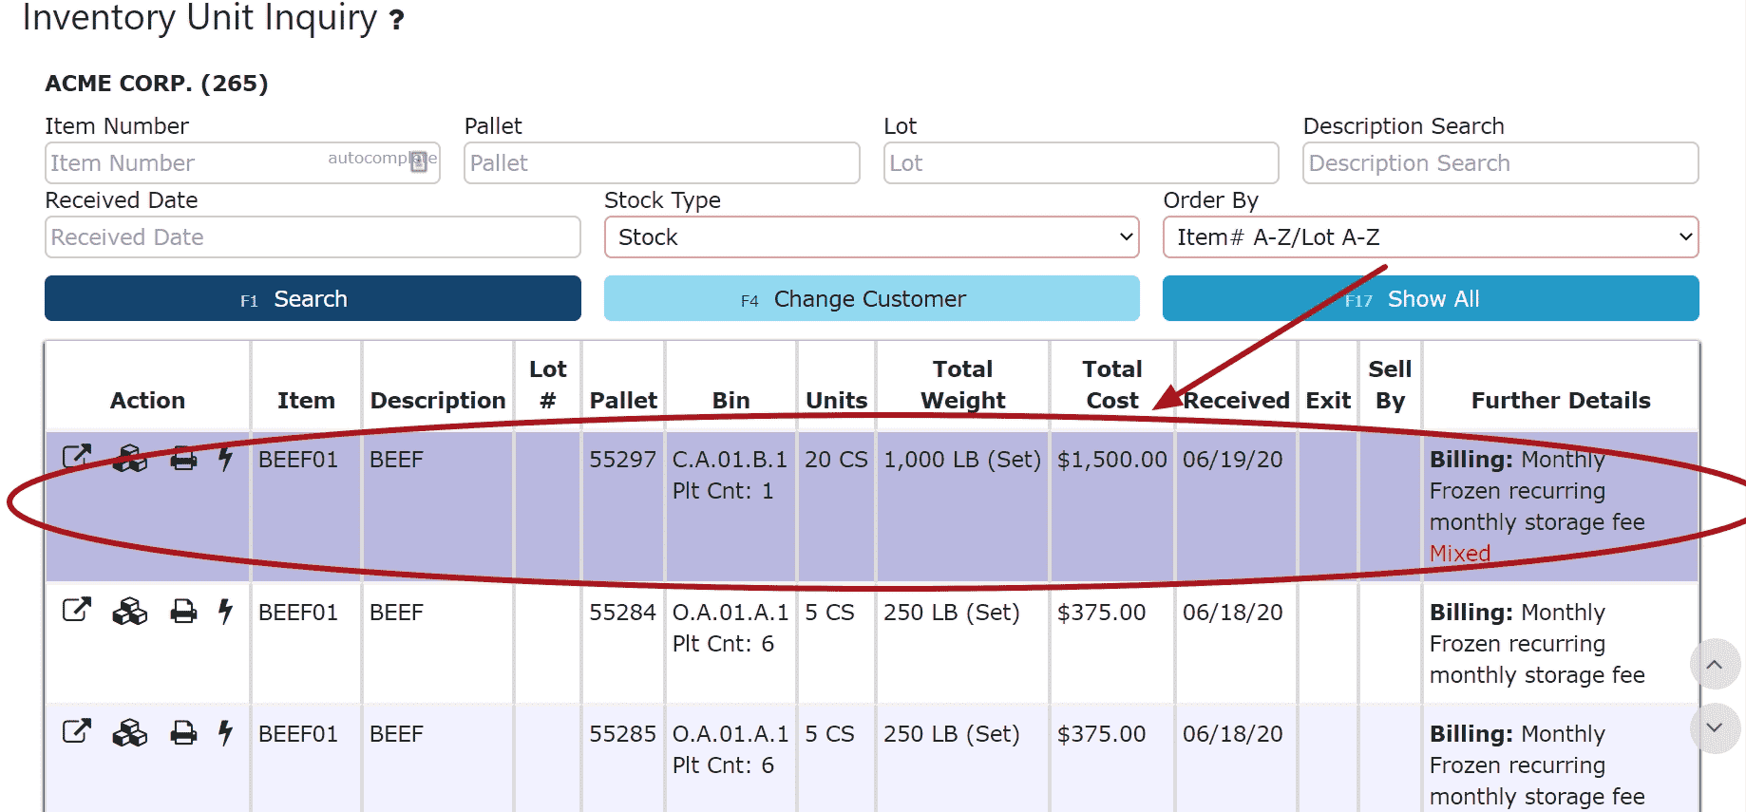Focus the Lot input field
This screenshot has width=1746, height=812.
pyautogui.click(x=1081, y=163)
